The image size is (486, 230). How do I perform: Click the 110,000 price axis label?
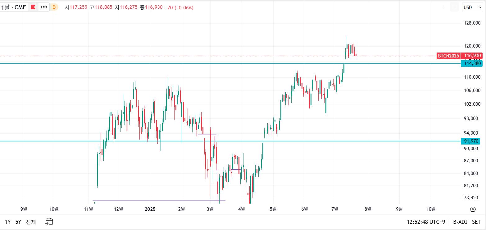coord(472,77)
